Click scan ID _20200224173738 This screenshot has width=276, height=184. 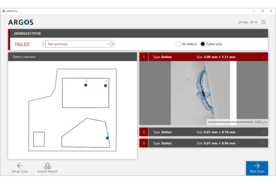tap(27, 34)
